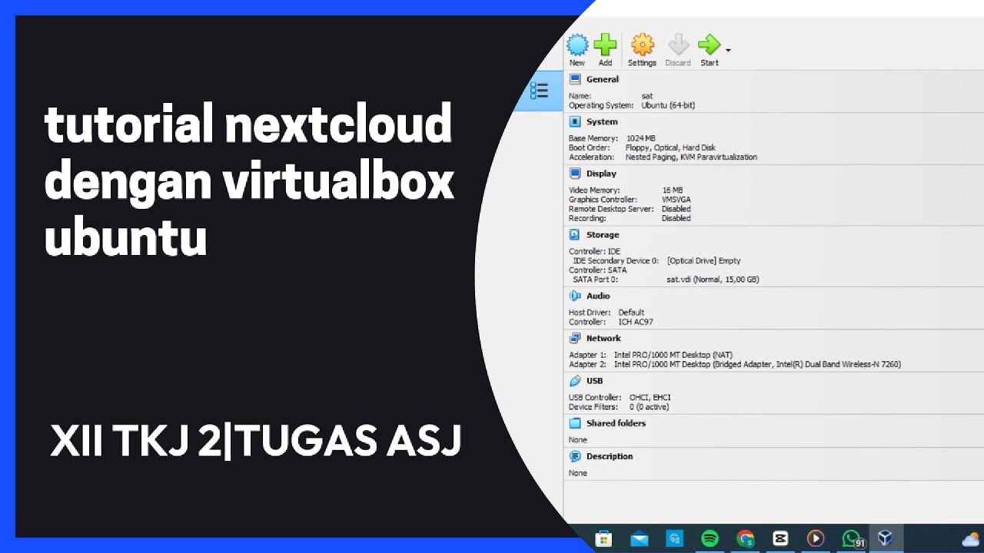This screenshot has height=553, width=984.
Task: Click 'Ubuntu (64-bit)' operating system value
Action: pos(668,105)
